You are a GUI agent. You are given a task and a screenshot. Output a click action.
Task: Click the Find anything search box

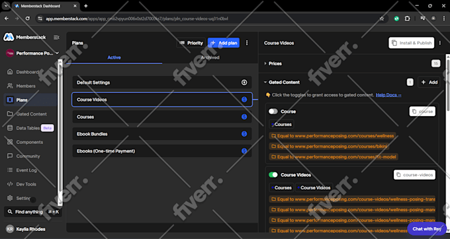[x=33, y=212]
